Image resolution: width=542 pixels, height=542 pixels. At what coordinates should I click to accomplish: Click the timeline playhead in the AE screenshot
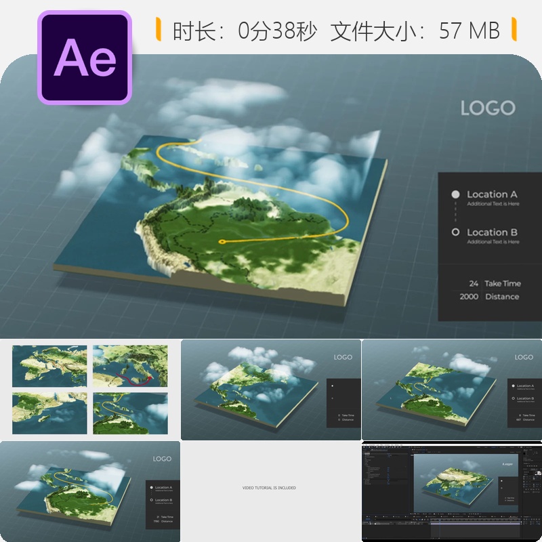[x=440, y=520]
